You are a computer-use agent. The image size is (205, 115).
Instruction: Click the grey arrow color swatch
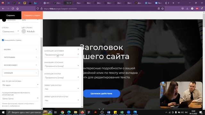tap(24, 31)
